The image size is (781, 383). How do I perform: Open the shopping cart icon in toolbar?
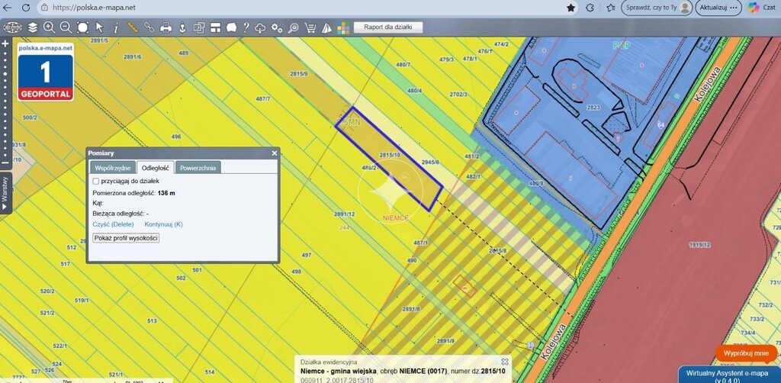point(310,28)
